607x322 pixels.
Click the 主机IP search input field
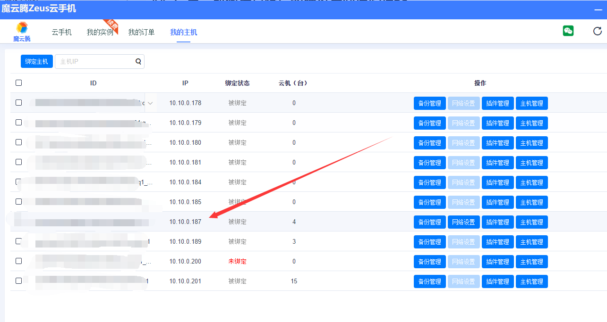click(x=94, y=62)
